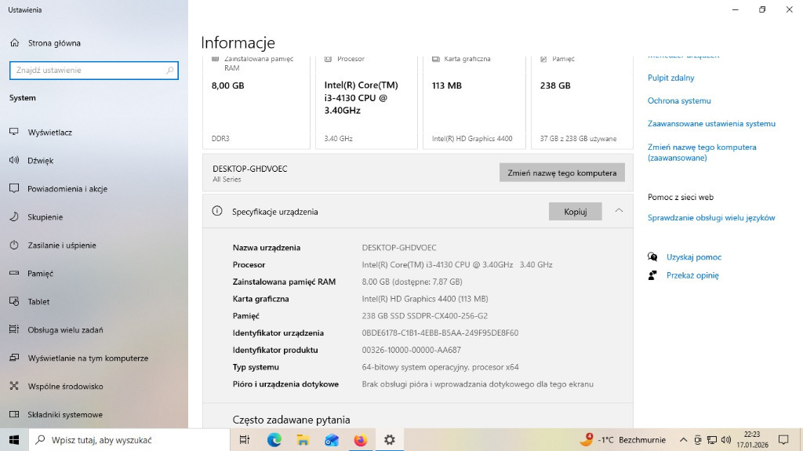Viewport: 803px width, 451px height.
Task: Click the Przekaż opinię link text
Action: (692, 275)
